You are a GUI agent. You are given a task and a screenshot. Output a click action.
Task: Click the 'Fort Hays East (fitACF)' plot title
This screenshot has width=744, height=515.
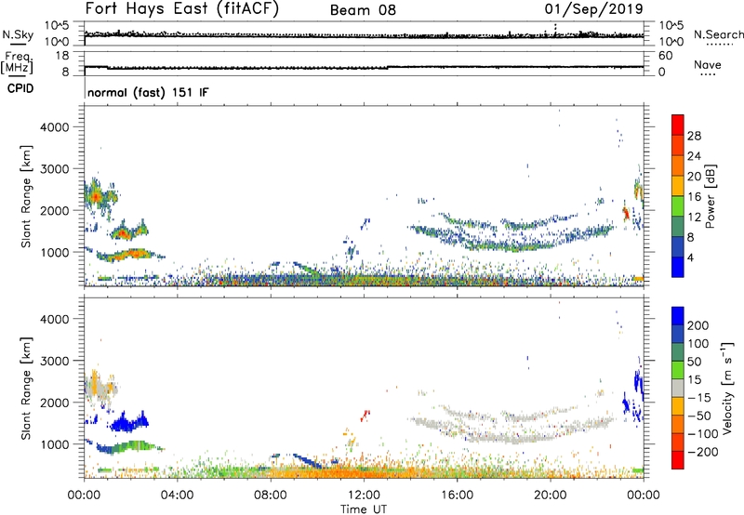click(x=181, y=8)
